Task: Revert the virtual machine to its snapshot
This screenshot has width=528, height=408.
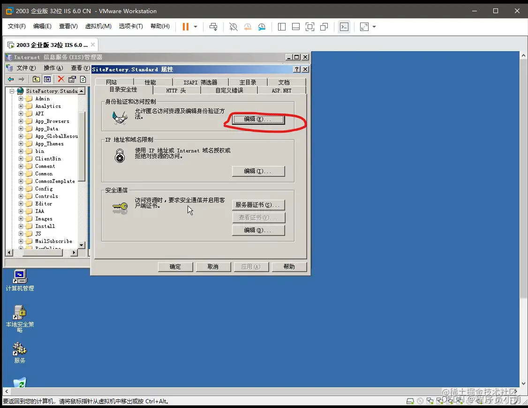Action: click(248, 27)
